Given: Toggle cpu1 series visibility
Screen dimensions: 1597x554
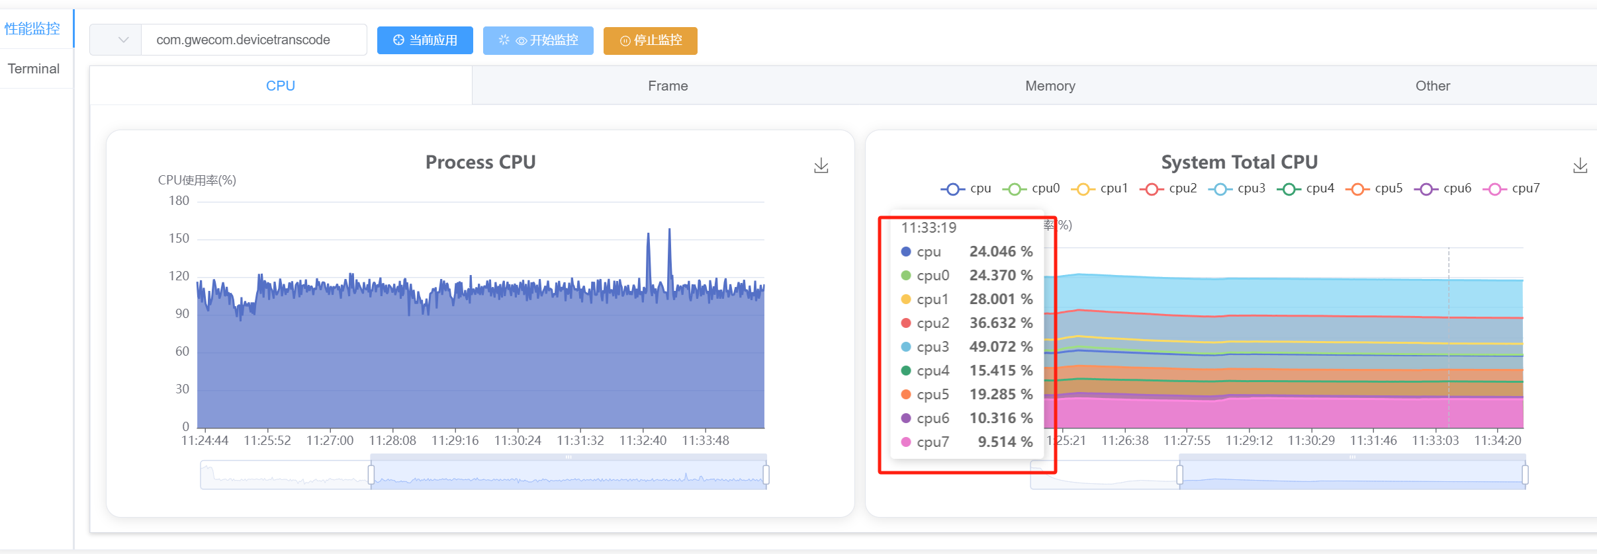Looking at the screenshot, I should 1099,188.
